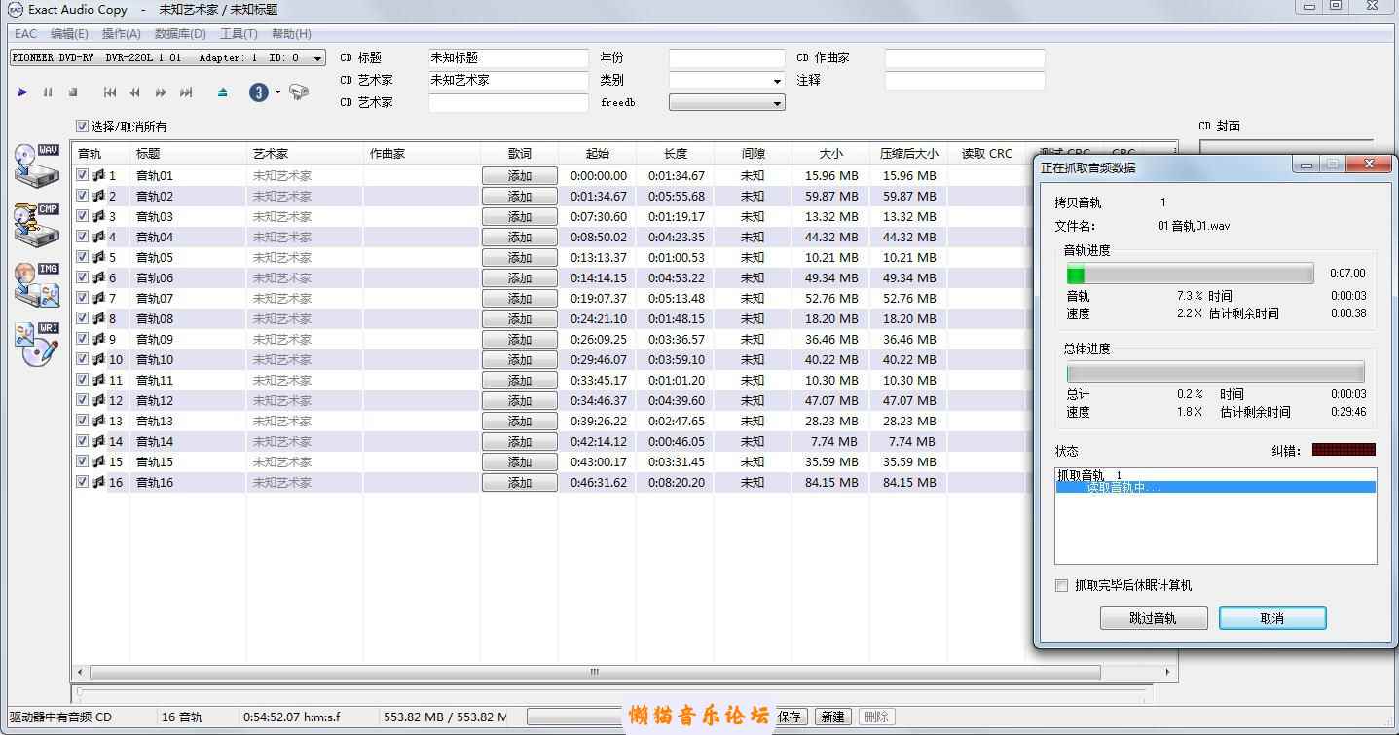Click the 年份 year input field
This screenshot has height=735, width=1399.
[x=726, y=58]
